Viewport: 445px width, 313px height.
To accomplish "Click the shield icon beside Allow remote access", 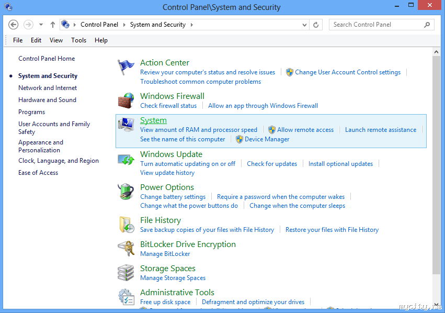I will pyautogui.click(x=271, y=130).
